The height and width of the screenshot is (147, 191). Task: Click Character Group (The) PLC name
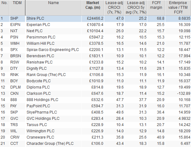(50, 144)
